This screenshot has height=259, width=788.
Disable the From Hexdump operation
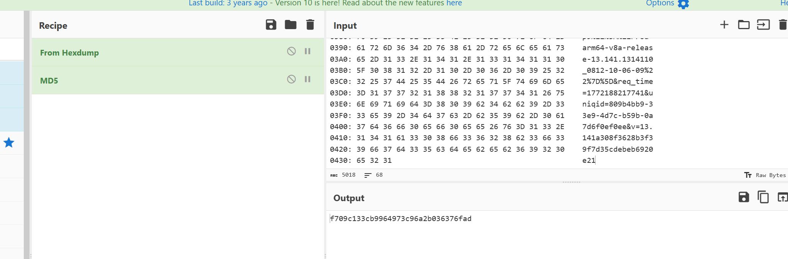coord(291,51)
